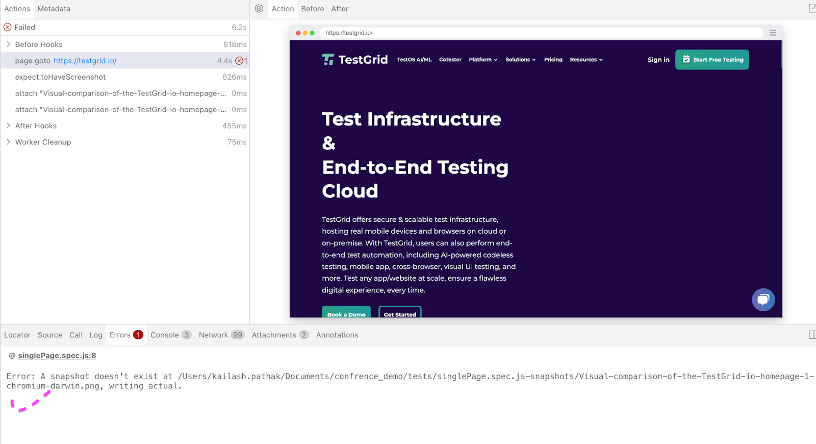Image resolution: width=816 pixels, height=444 pixels.
Task: Click the snapshot URL address bar
Action: [541, 33]
